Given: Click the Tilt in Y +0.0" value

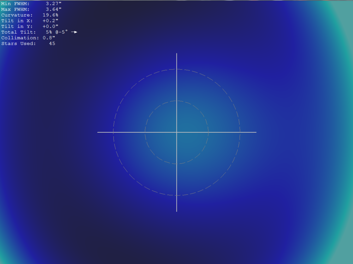Looking at the screenshot, I should tap(50, 26).
